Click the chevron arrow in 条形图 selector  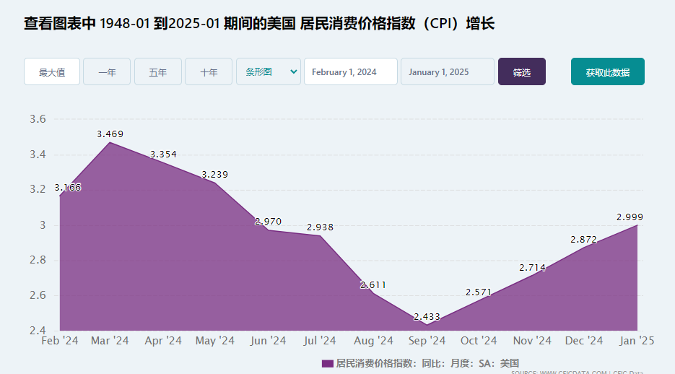coord(292,71)
